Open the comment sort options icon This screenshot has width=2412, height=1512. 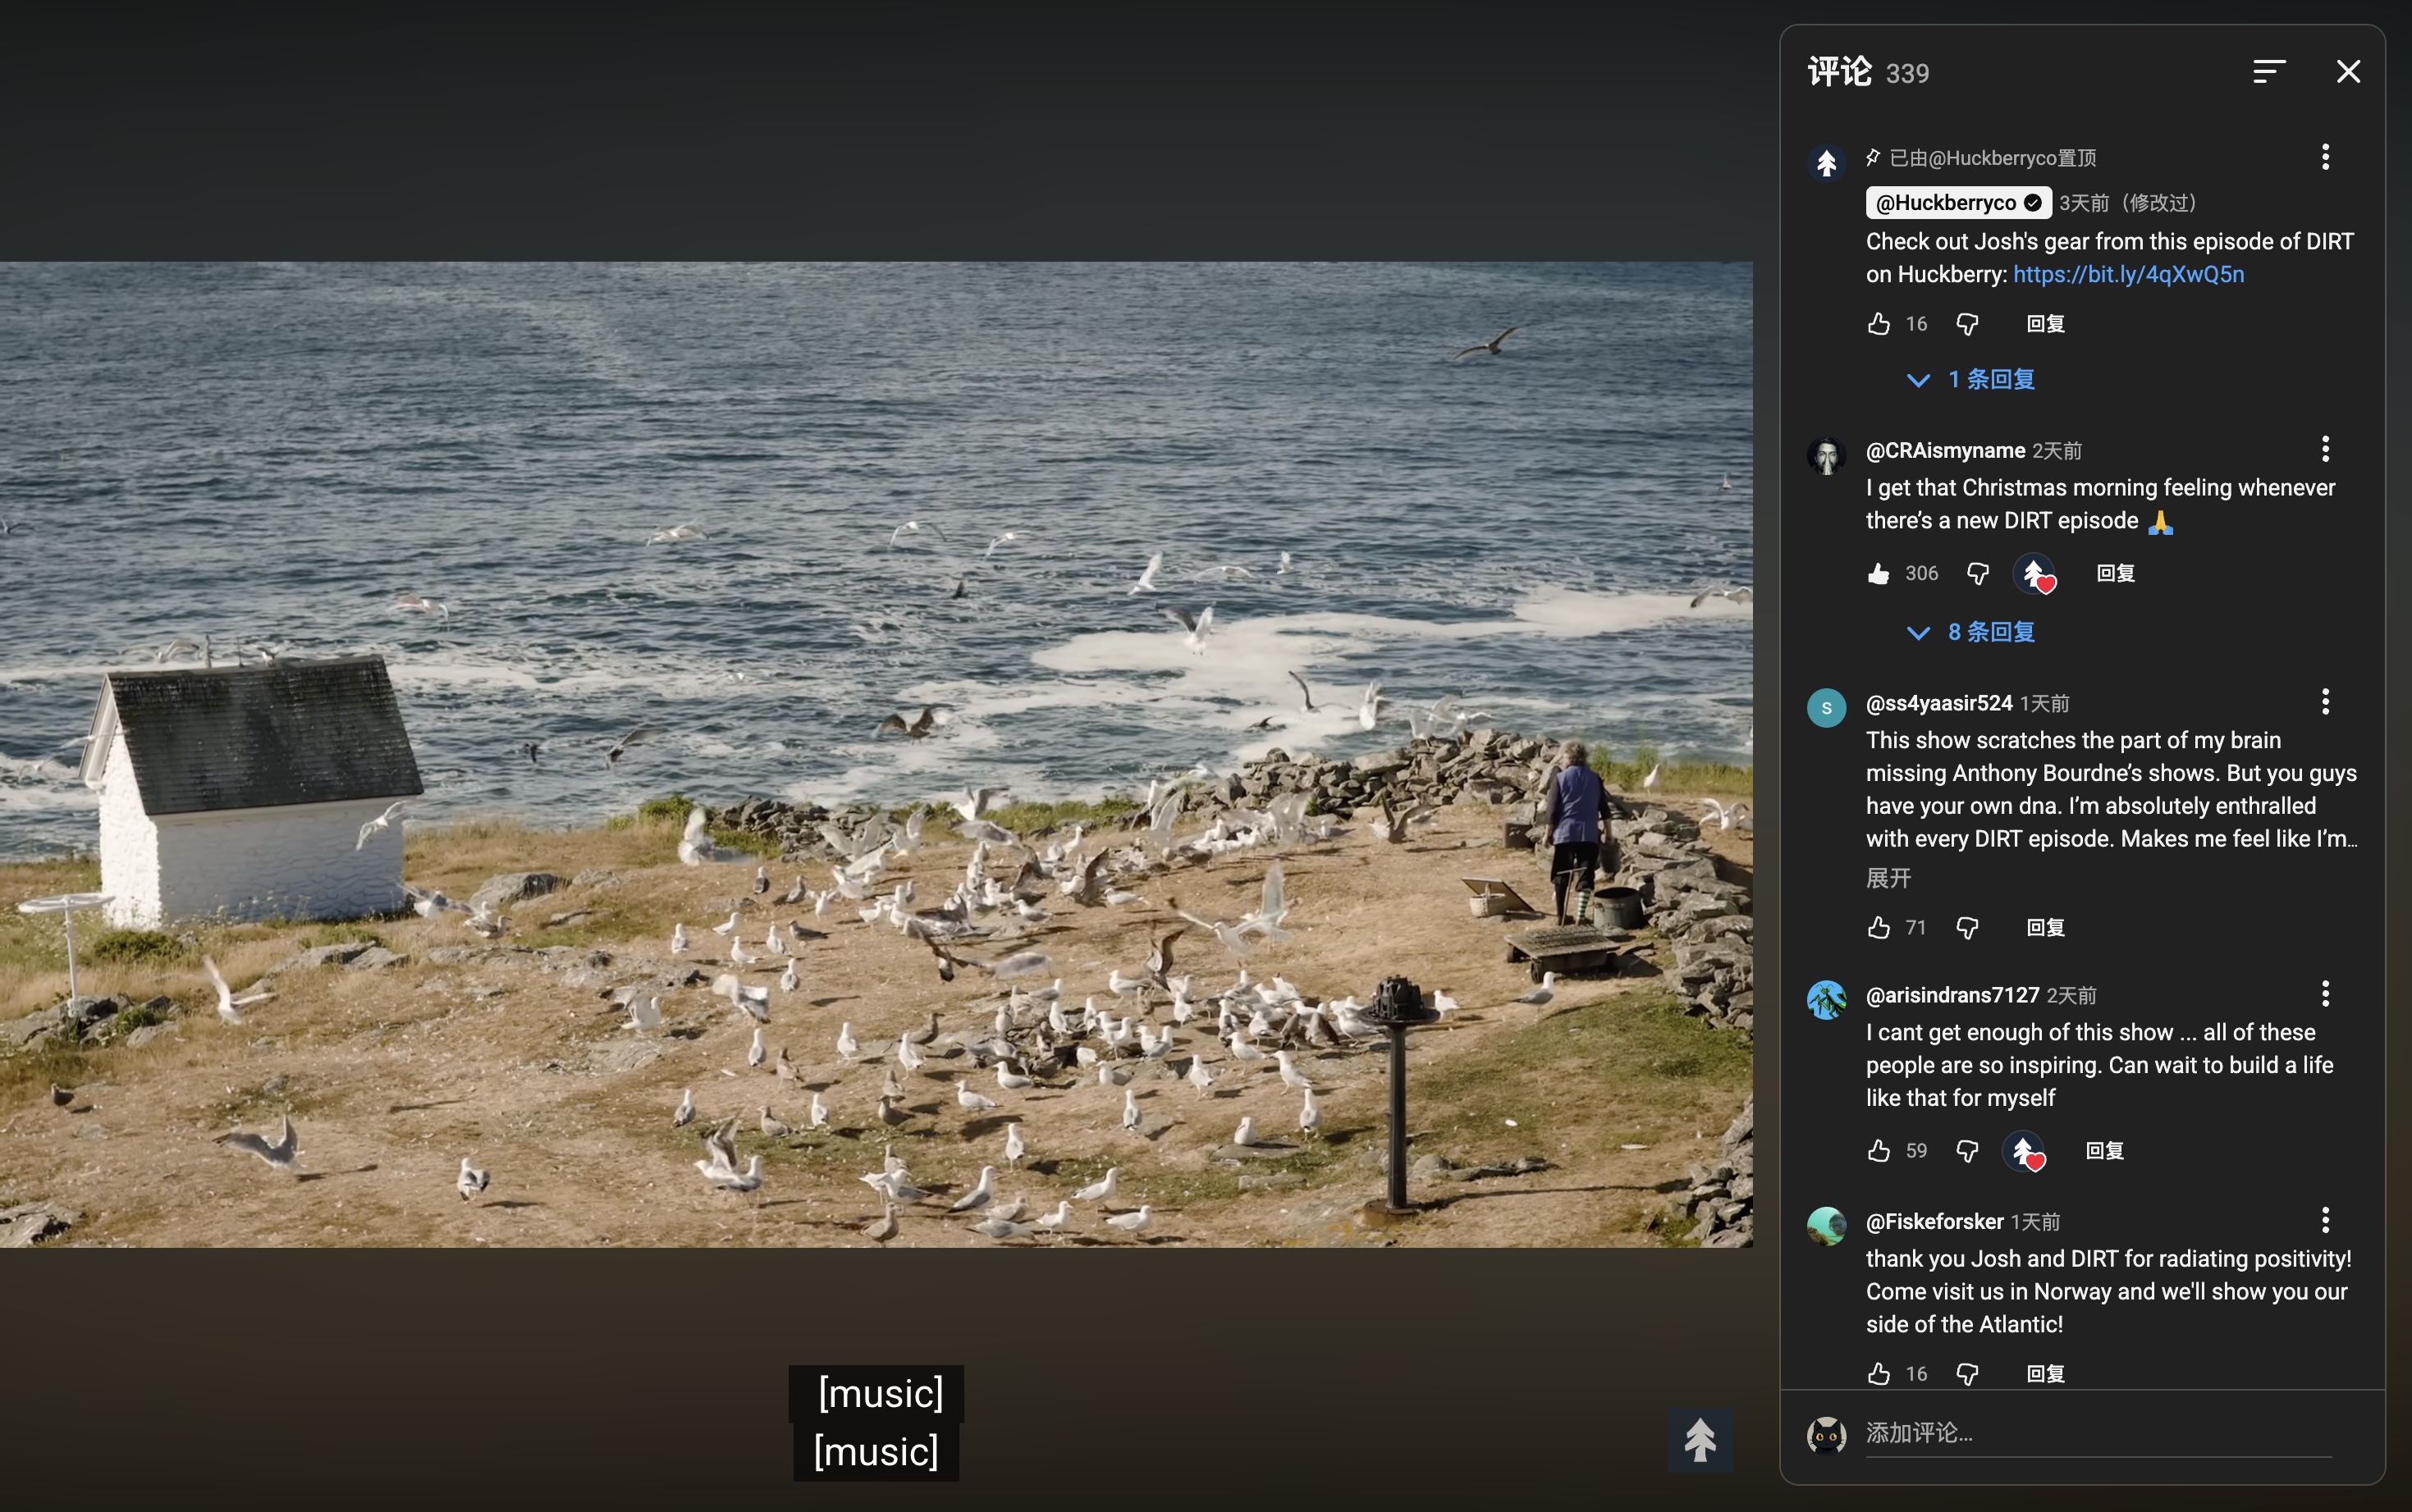2268,72
